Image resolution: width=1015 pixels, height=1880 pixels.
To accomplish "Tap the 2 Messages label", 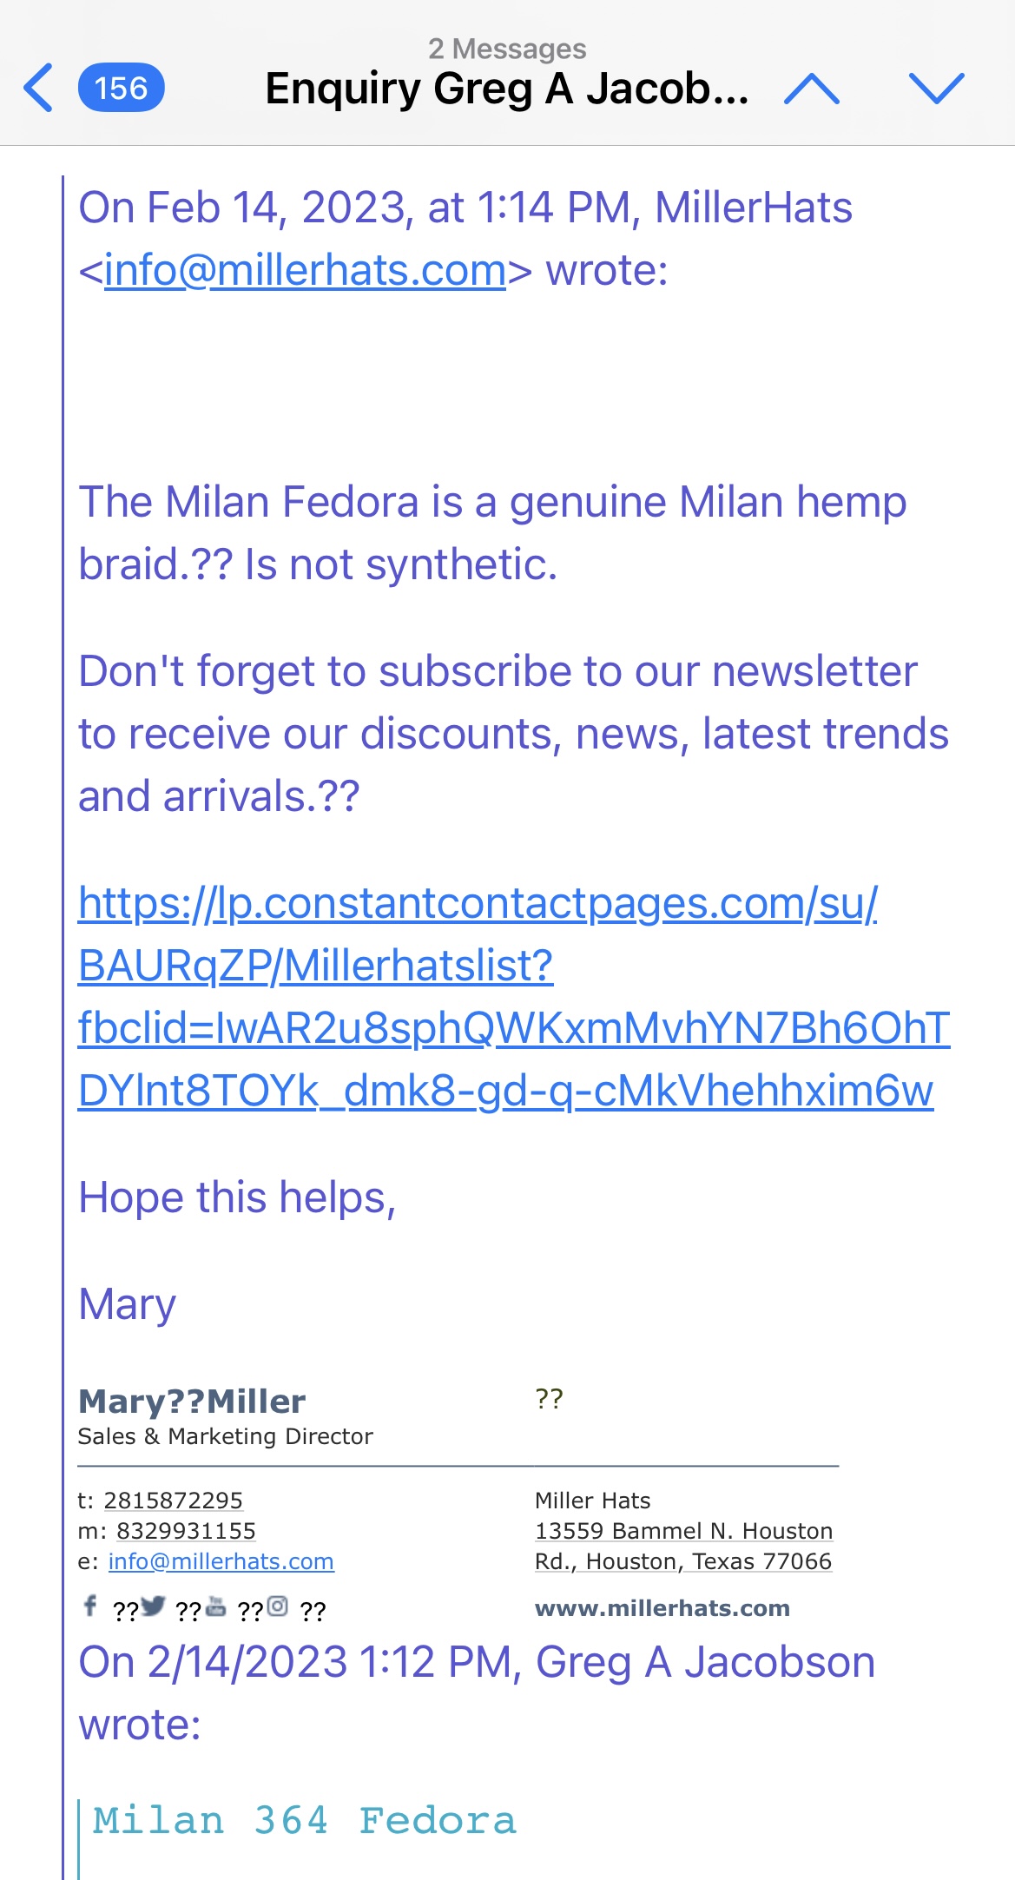I will point(507,49).
